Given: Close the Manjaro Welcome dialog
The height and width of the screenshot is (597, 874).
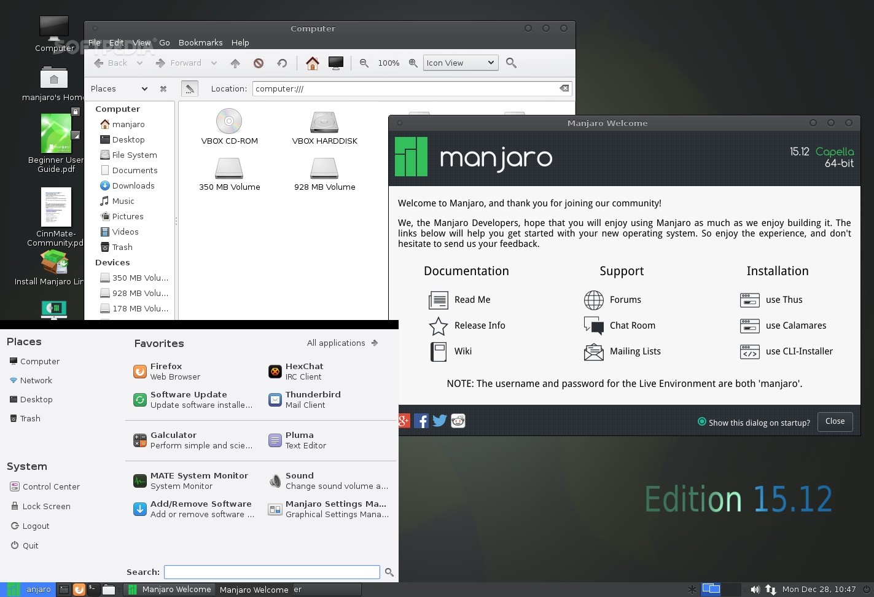Looking at the screenshot, I should [x=835, y=421].
